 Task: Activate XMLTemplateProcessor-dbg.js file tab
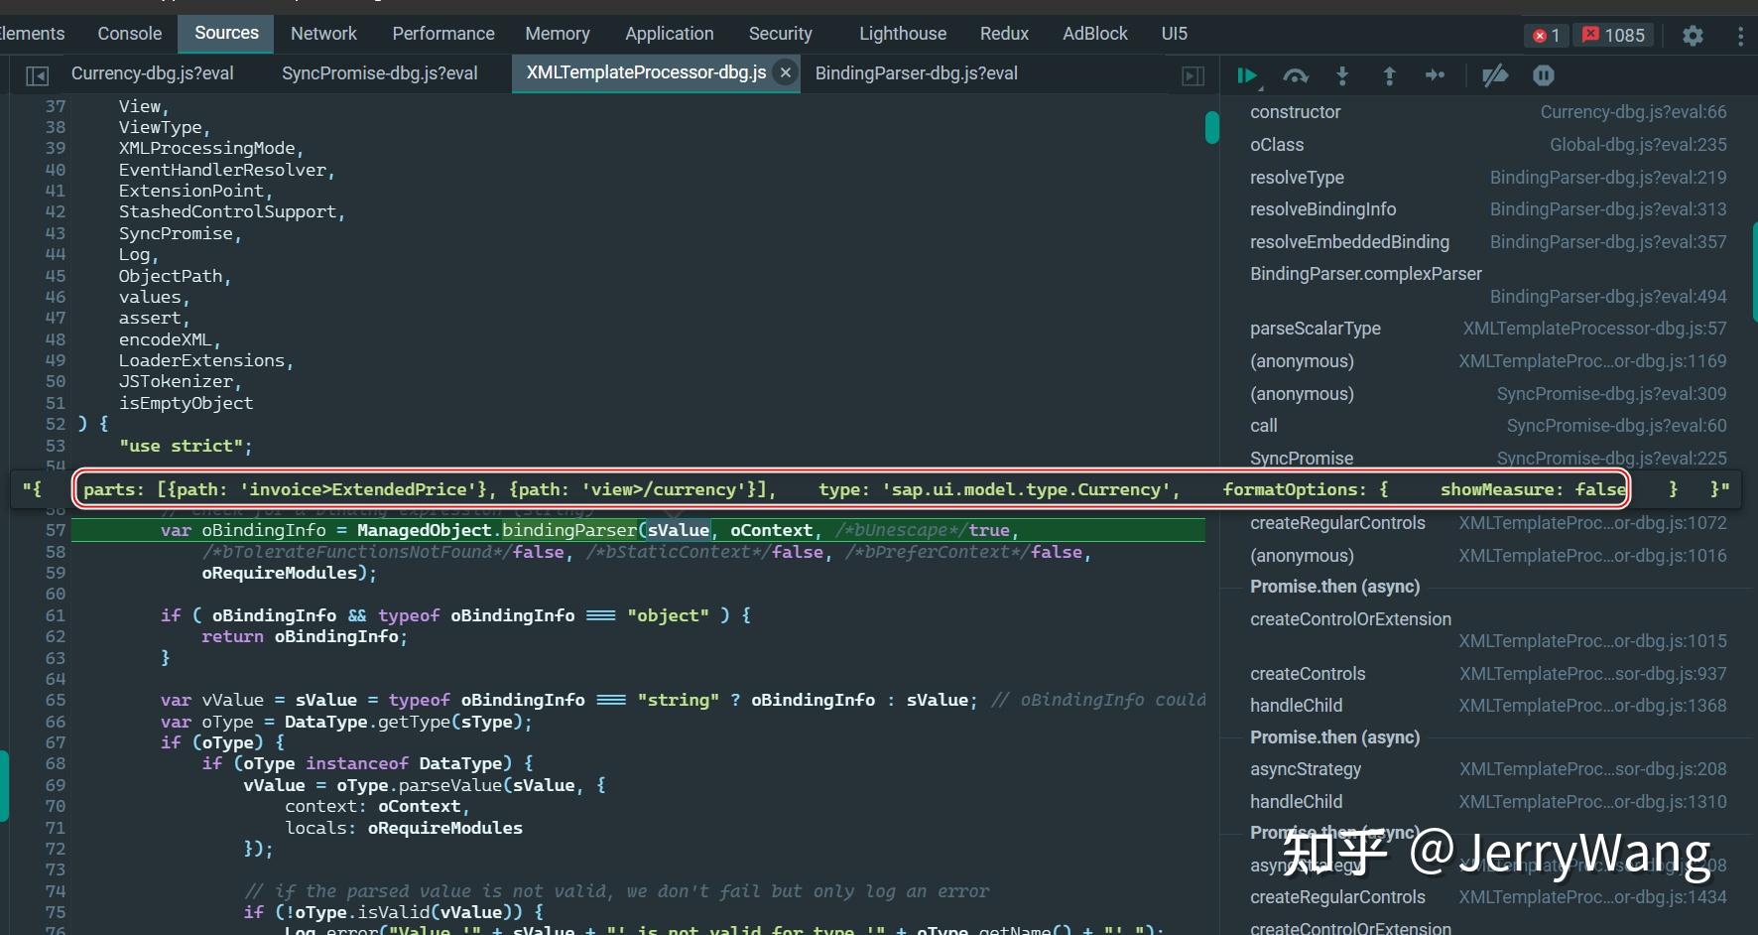point(646,73)
